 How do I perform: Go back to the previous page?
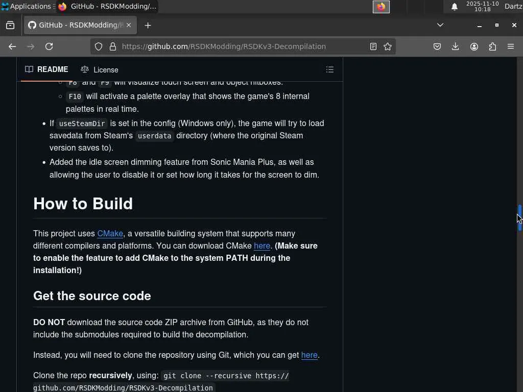pos(12,46)
